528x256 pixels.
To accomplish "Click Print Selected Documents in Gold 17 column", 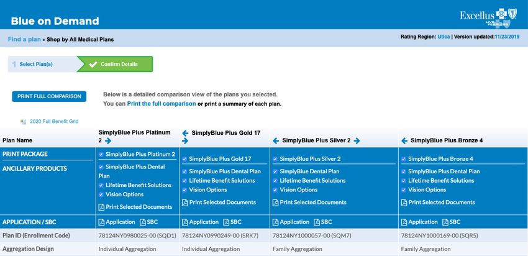I will (x=222, y=203).
